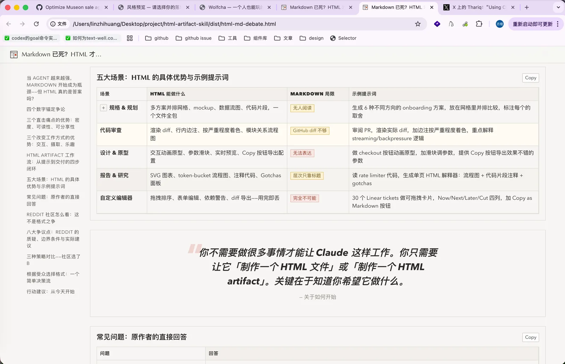The width and height of the screenshot is (565, 364).
Task: Jump to 行动建议 in sidebar
Action: coord(50,292)
